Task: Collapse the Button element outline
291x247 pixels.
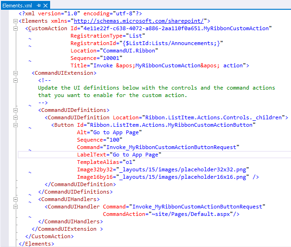Action: tap(16, 125)
